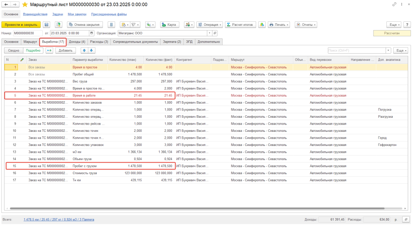This screenshot has width=413, height=225.
Task: Open the Доходы (4) tab
Action: click(77, 42)
